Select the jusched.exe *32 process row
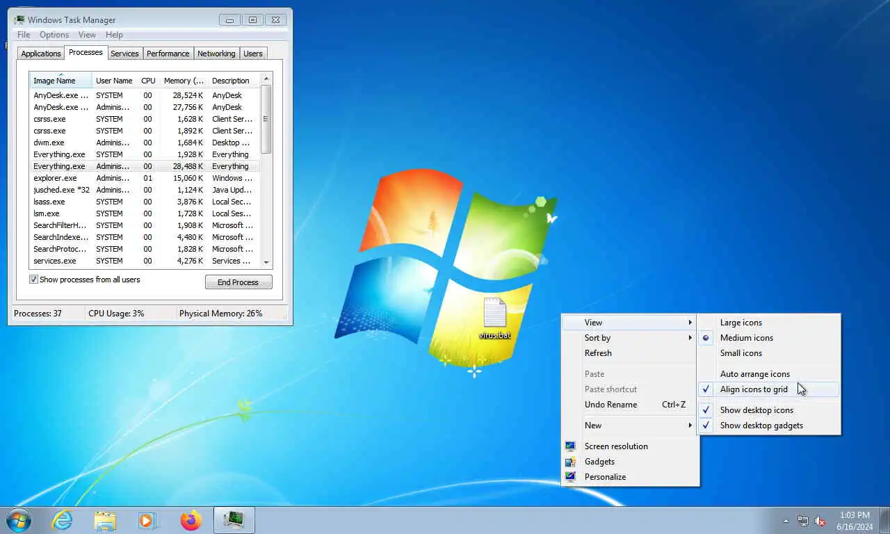The height and width of the screenshot is (534, 890). pos(145,190)
